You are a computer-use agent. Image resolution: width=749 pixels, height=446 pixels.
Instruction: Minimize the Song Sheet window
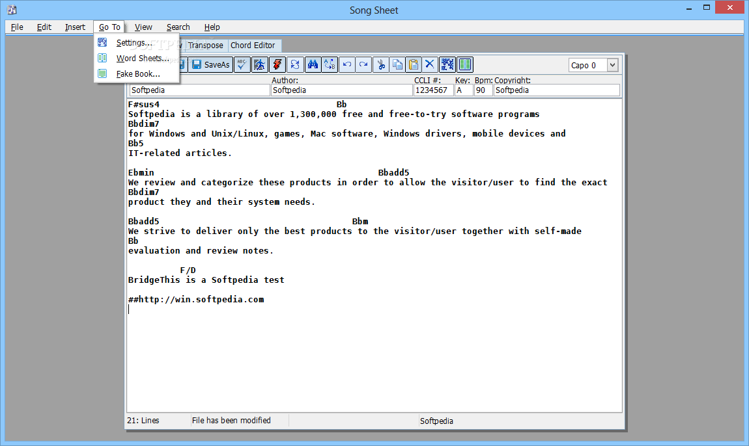coord(689,8)
